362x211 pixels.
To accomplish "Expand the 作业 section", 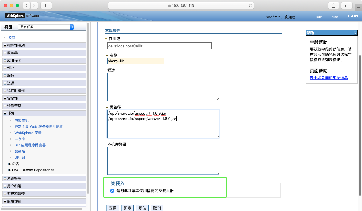I will tap(5, 68).
